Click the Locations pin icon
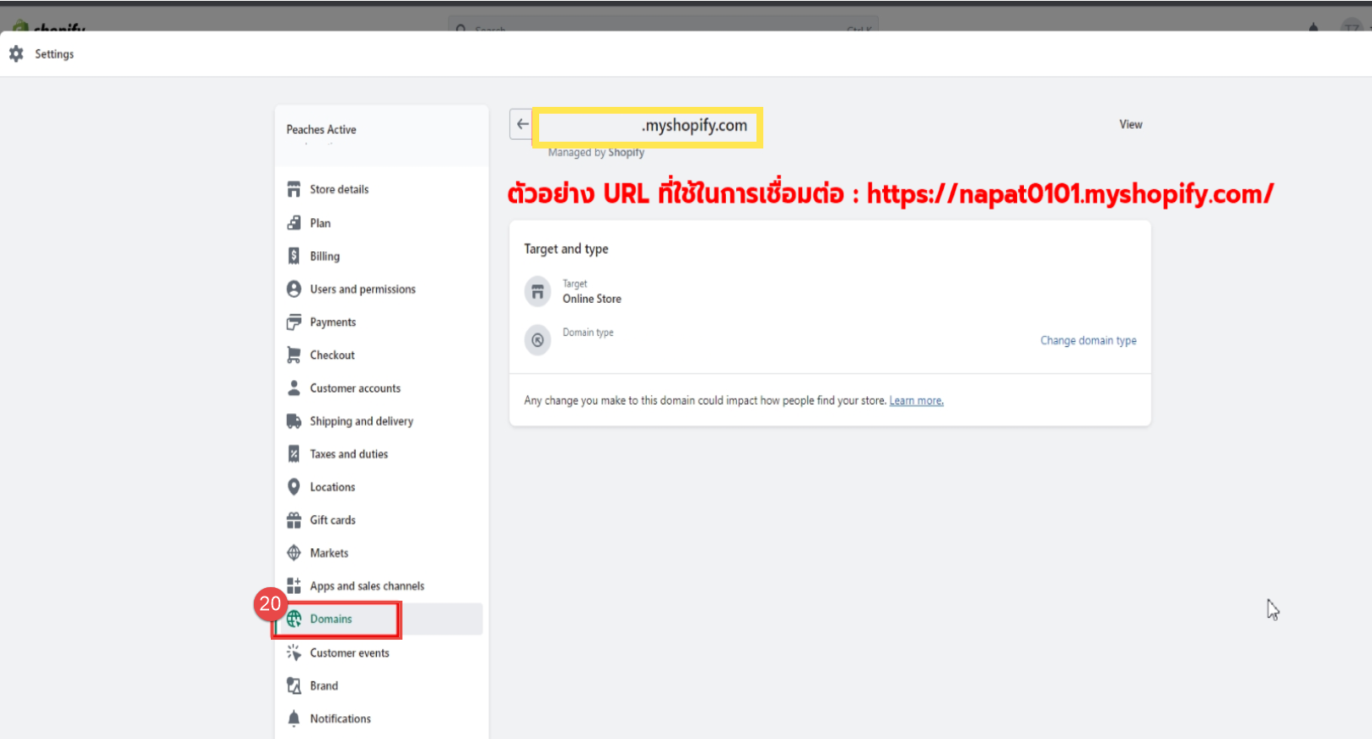 294,486
